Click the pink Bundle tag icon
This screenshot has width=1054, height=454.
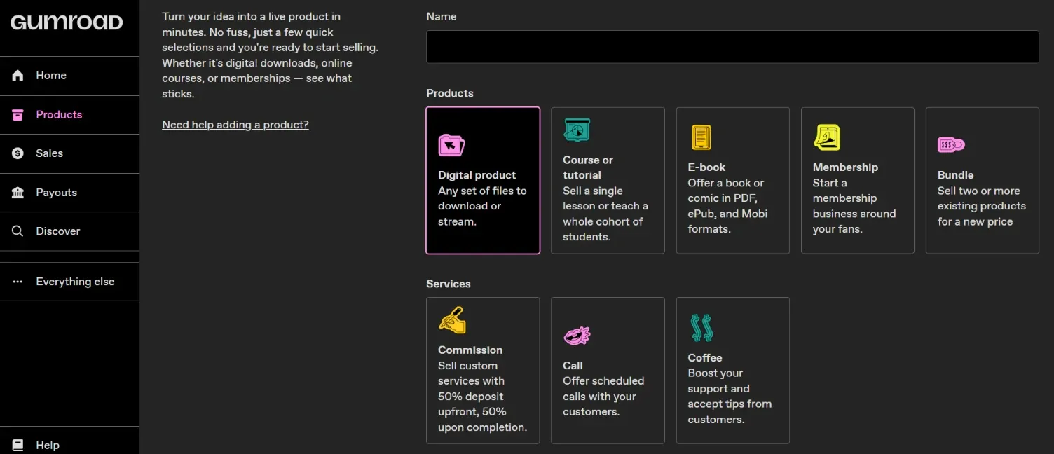tap(951, 145)
